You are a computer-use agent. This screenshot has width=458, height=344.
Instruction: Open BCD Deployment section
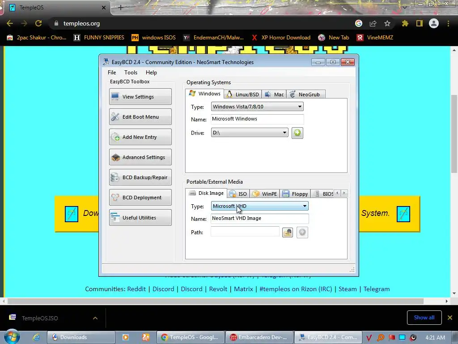(x=140, y=198)
